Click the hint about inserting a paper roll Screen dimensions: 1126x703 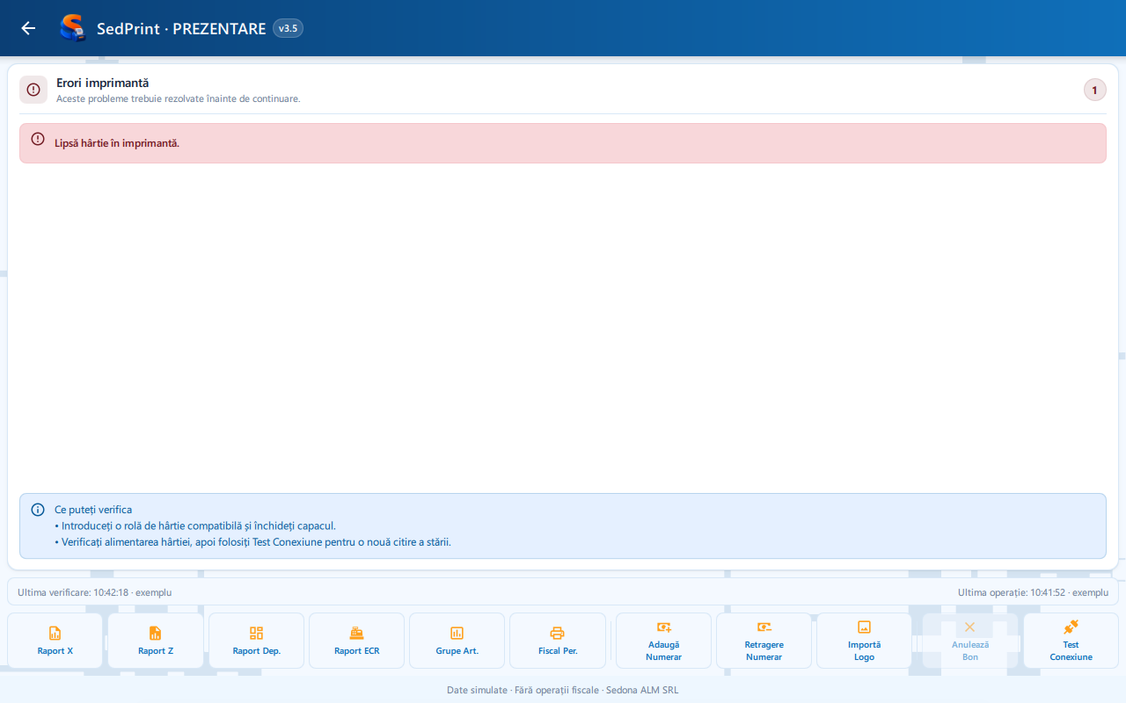[195, 526]
